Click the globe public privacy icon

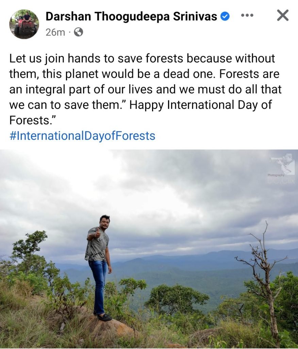click(78, 32)
